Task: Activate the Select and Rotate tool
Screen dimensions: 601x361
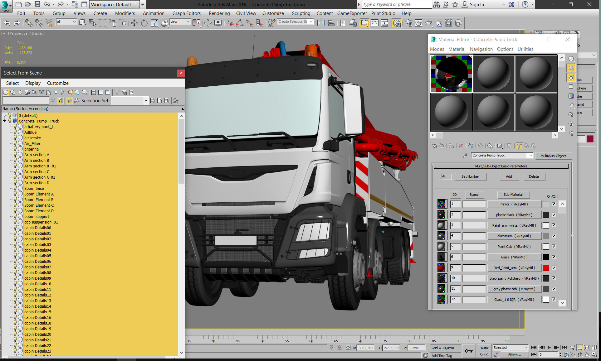Action: pyautogui.click(x=144, y=23)
